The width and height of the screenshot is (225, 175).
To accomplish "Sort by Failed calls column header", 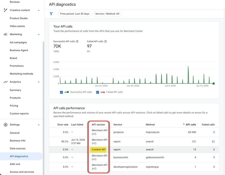I will [208, 125].
